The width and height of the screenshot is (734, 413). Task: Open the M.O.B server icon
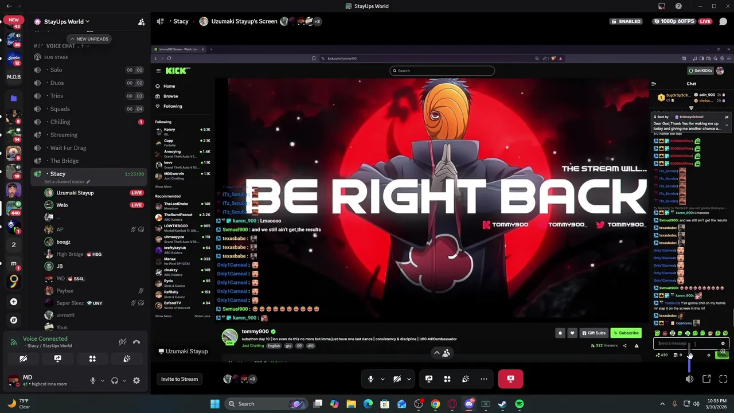click(x=14, y=77)
